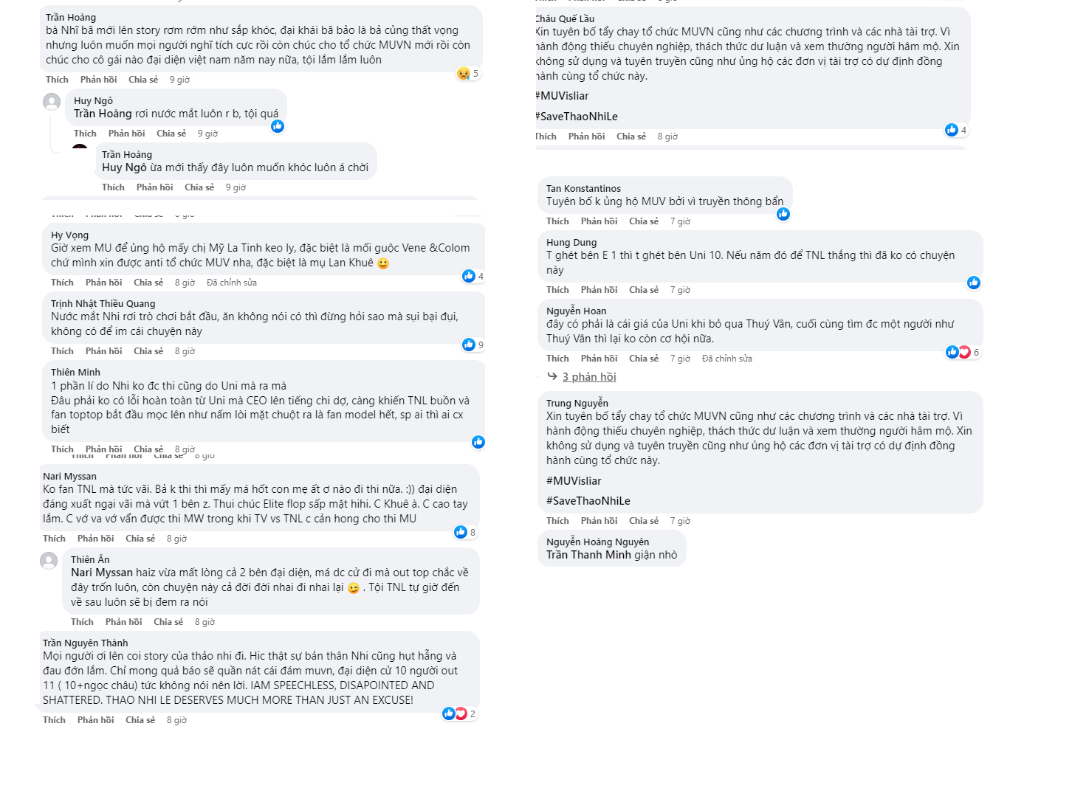Image resolution: width=1072 pixels, height=788 pixels.
Task: Expand the 3 phản hồi replies
Action: coord(589,377)
